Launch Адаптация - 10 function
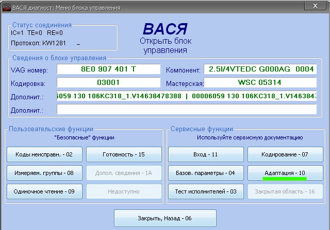Image resolution: width=330 pixels, height=230 pixels. point(285,173)
